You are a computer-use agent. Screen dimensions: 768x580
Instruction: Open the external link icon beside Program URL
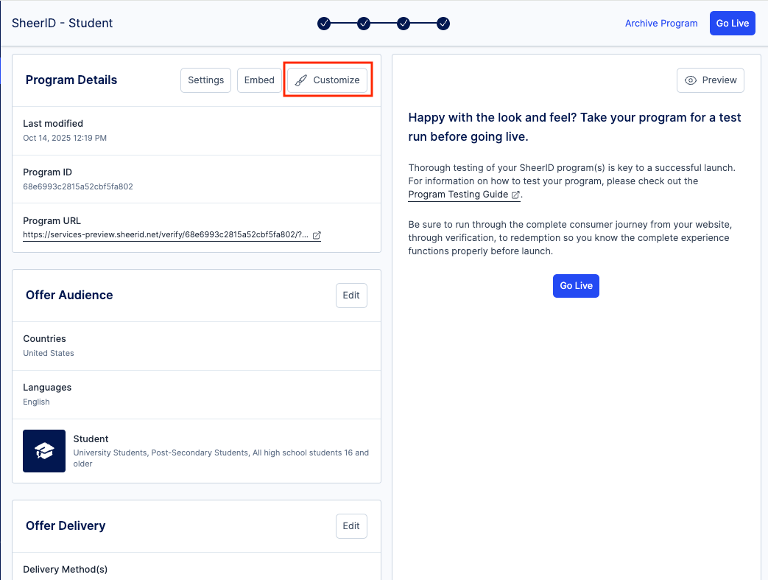(x=317, y=235)
